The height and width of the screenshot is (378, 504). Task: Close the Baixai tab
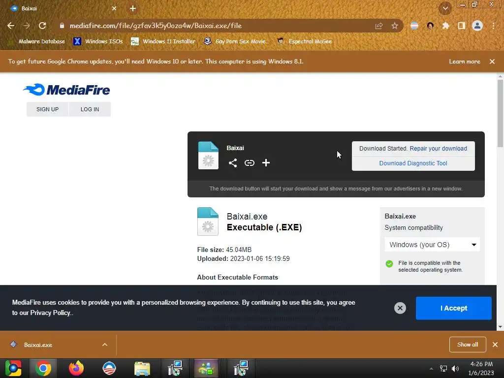coord(114,8)
